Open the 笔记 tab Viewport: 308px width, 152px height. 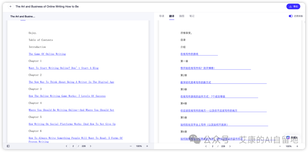pos(192,16)
